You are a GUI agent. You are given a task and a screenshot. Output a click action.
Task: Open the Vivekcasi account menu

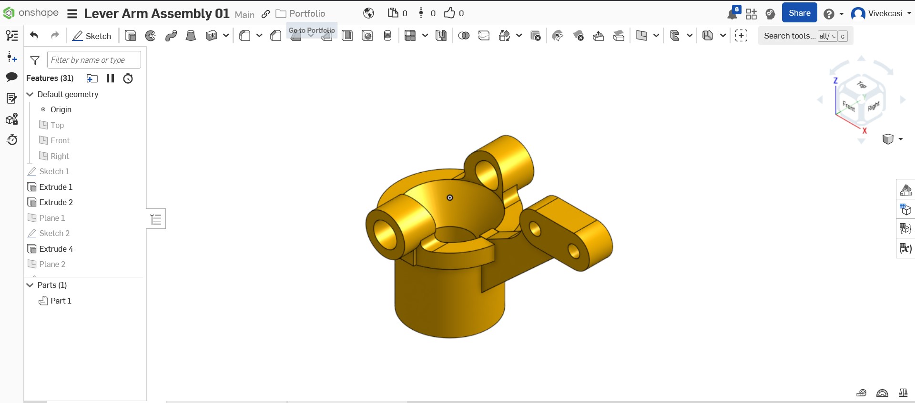coord(881,13)
